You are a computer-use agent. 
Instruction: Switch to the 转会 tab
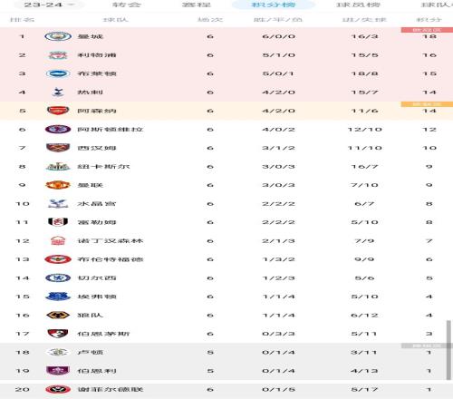[126, 5]
